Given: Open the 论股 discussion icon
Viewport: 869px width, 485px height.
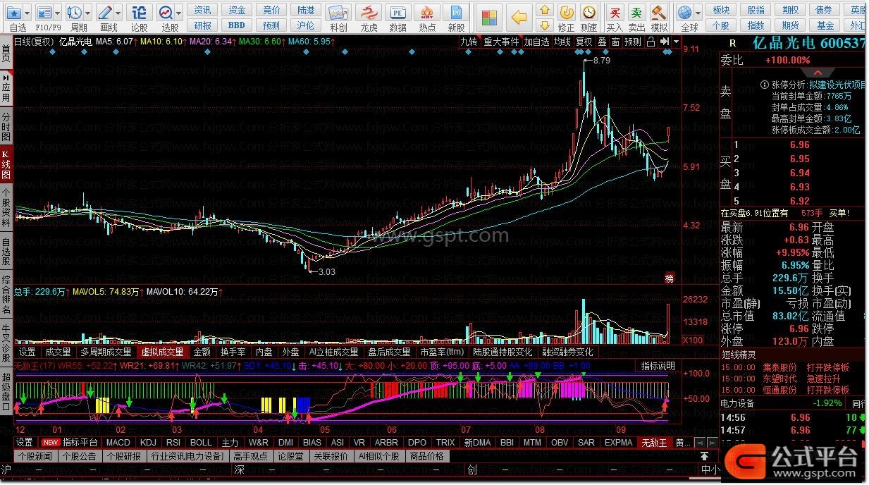Looking at the screenshot, I should pyautogui.click(x=140, y=13).
